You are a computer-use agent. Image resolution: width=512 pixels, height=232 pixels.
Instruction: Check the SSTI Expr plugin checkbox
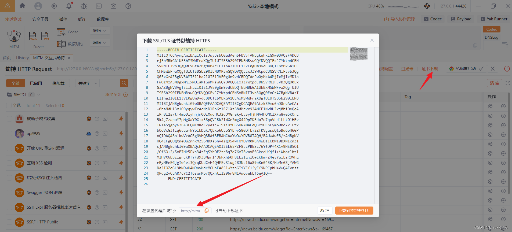9,207
